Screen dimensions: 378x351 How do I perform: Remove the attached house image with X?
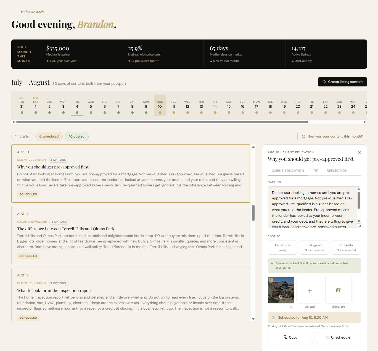291,307
